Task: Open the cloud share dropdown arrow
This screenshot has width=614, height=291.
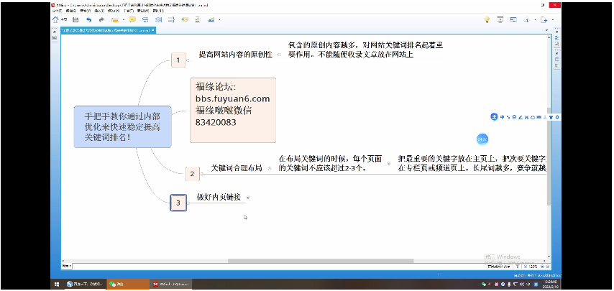Action: click(x=536, y=19)
